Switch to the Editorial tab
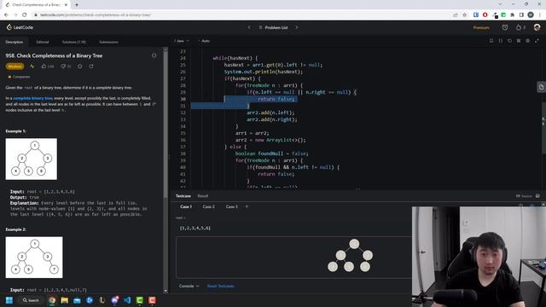The width and height of the screenshot is (546, 307). pyautogui.click(x=43, y=42)
